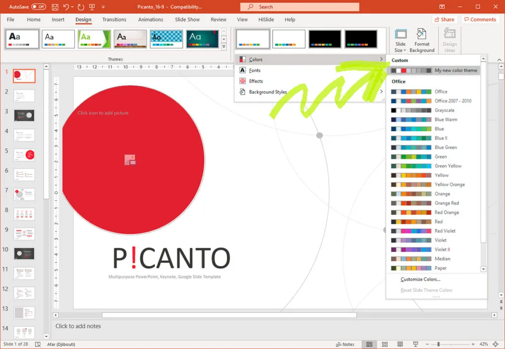
Task: Open the HiSlide tab
Action: pyautogui.click(x=266, y=20)
